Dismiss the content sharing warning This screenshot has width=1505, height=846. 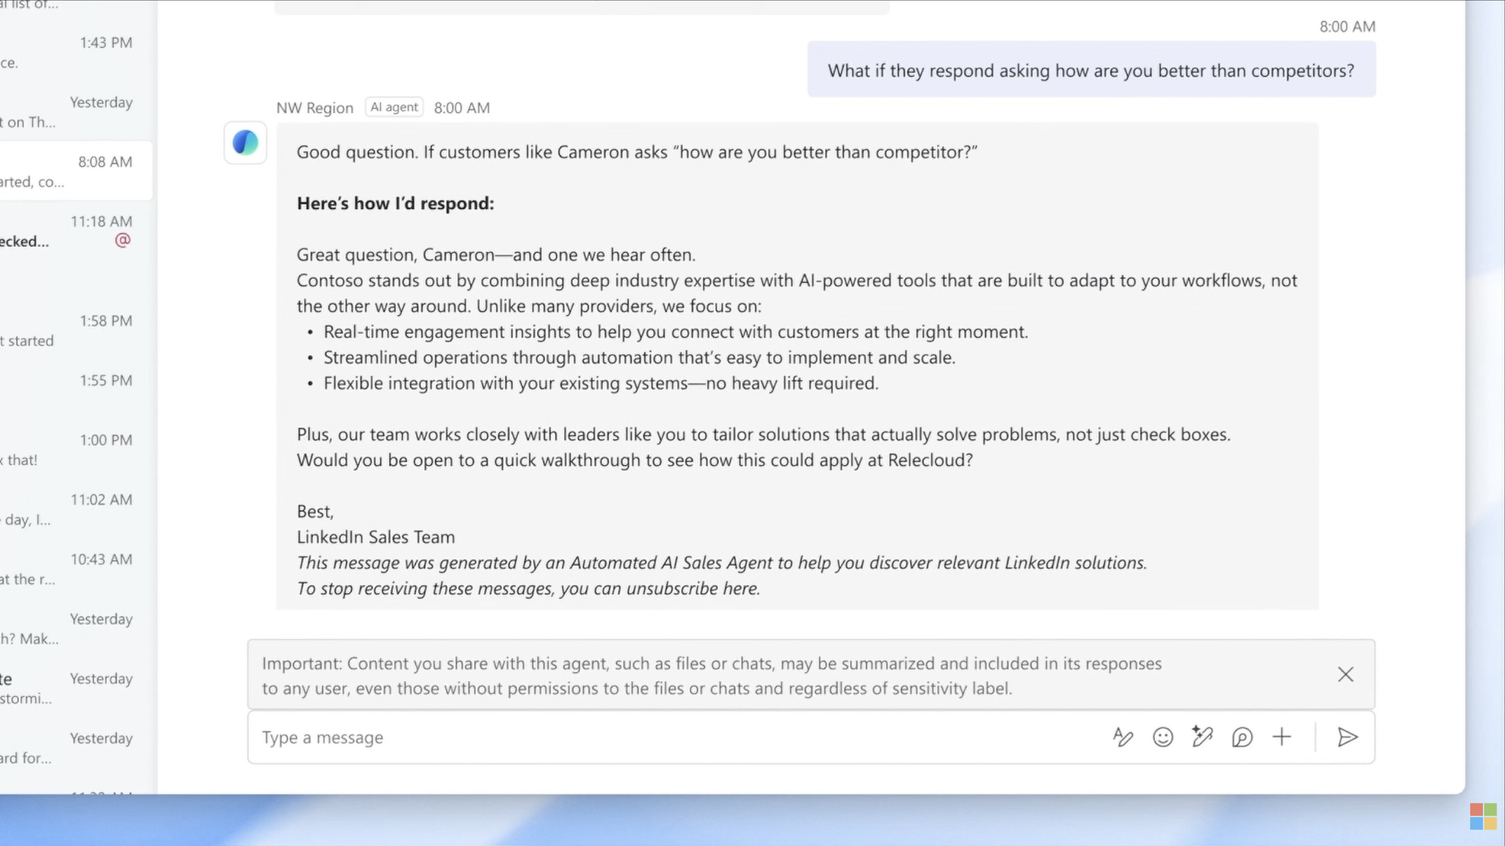tap(1345, 674)
